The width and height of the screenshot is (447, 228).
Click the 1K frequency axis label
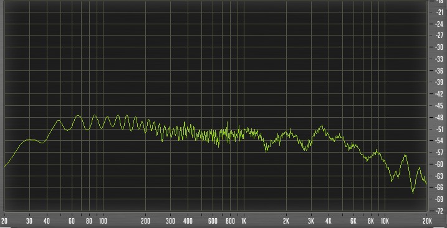(244, 221)
